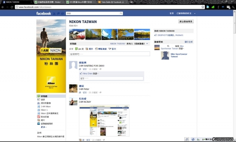Open the account dropdown arrow in Facebook header
This screenshot has height=142, width=236.
pyautogui.click(x=195, y=14)
